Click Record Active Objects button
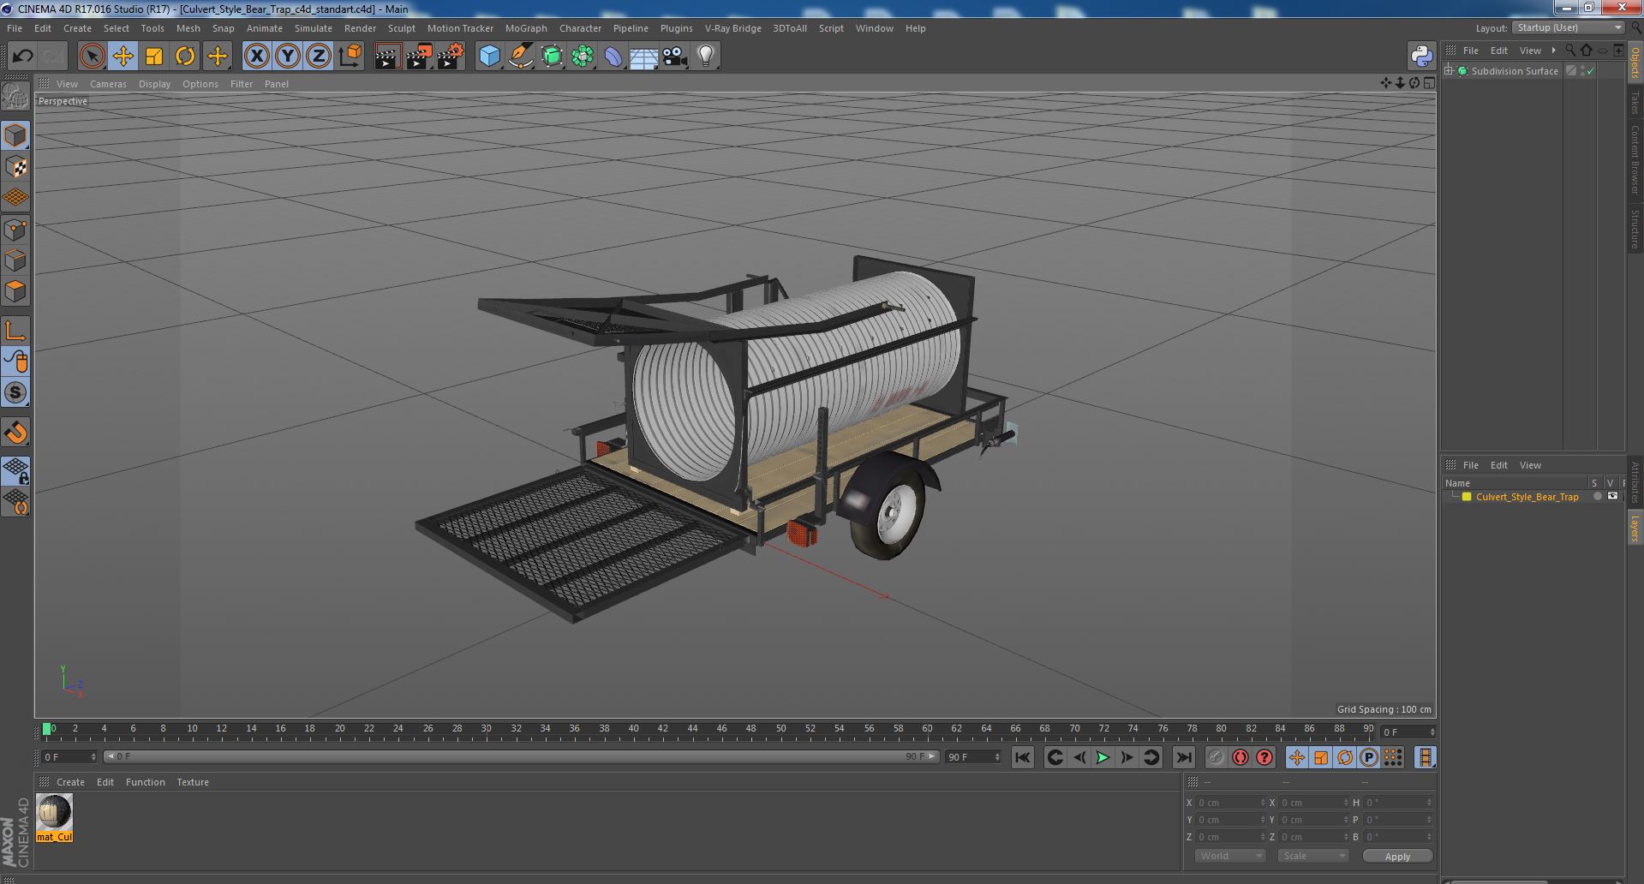 coord(1216,757)
